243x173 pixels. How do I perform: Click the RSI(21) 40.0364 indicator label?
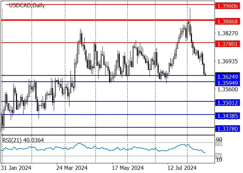coord(23,140)
